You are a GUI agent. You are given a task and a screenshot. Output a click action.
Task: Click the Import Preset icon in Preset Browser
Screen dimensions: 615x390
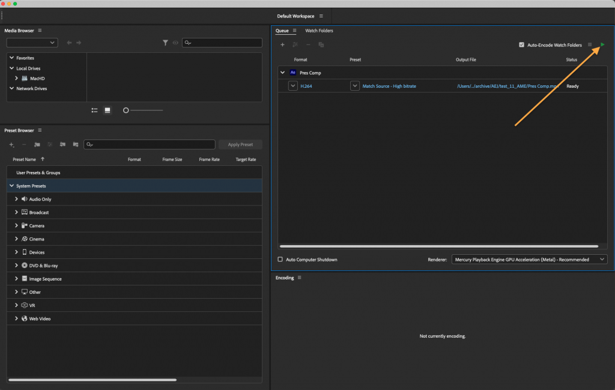tap(62, 144)
